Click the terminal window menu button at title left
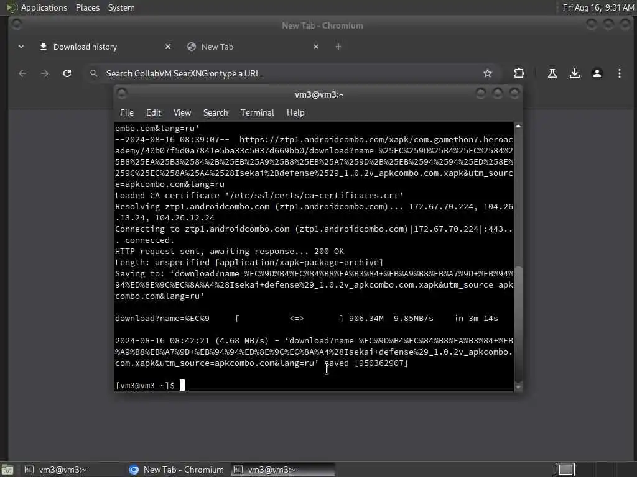The height and width of the screenshot is (477, 637). pos(122,94)
